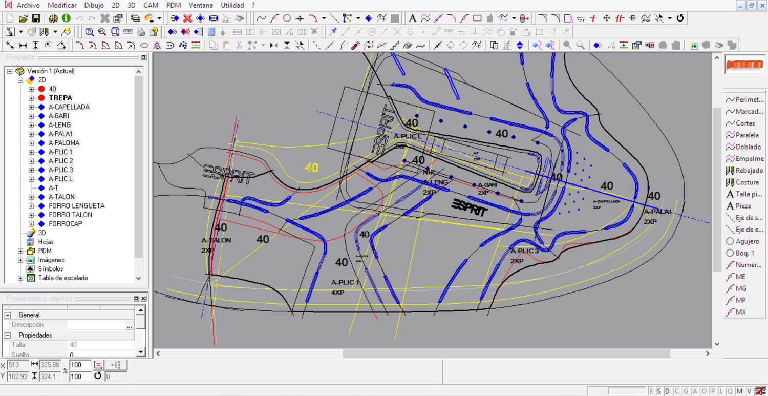
Task: Click the Descripción ellipsis button
Action: tap(130, 325)
